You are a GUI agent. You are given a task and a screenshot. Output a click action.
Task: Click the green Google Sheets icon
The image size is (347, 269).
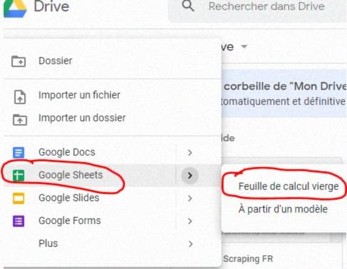[19, 176]
